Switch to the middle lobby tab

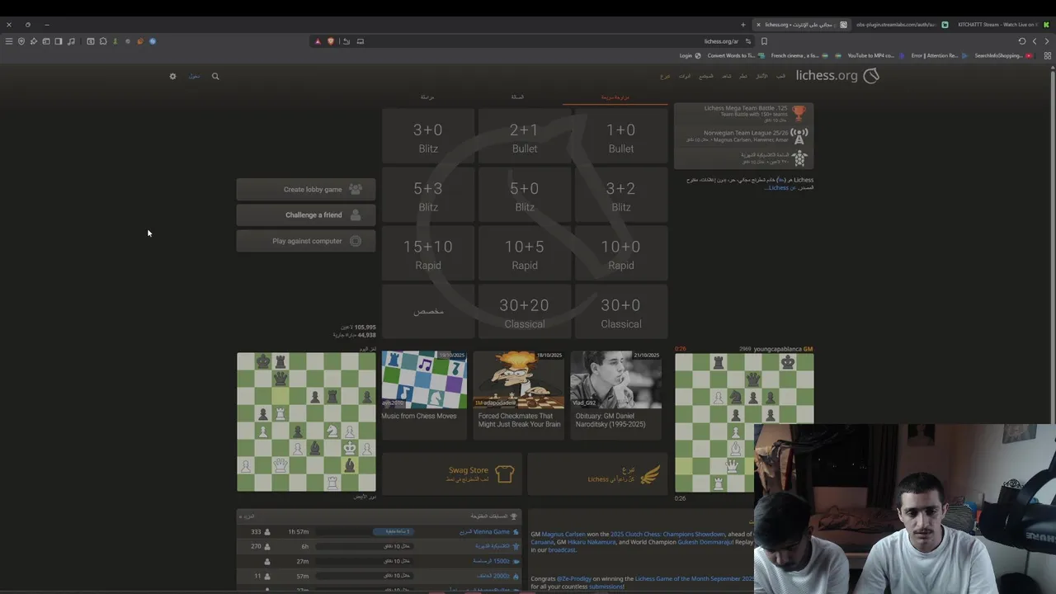[517, 97]
